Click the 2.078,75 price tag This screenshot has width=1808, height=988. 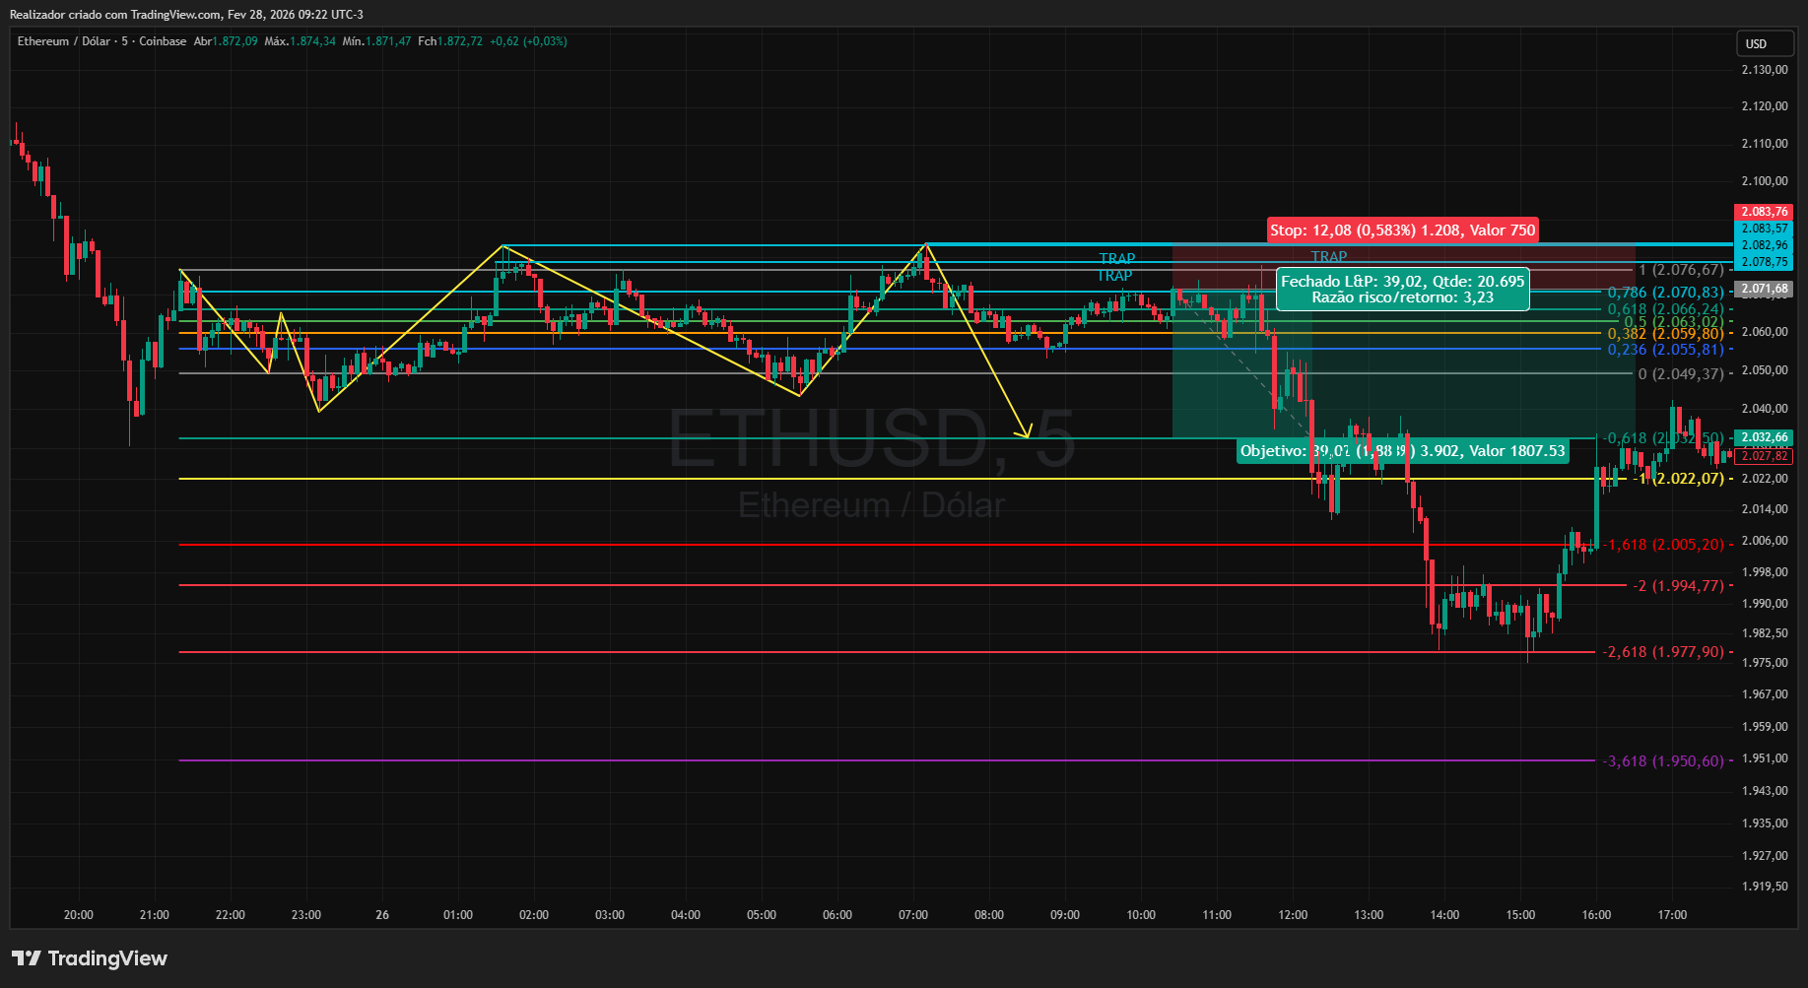[1764, 262]
